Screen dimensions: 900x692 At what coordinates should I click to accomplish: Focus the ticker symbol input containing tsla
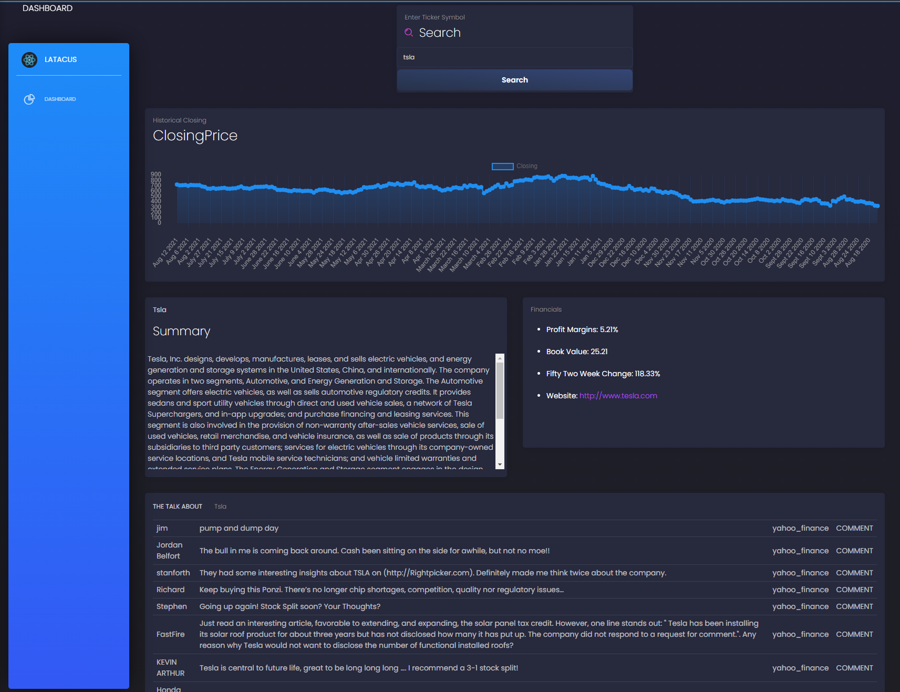(515, 57)
